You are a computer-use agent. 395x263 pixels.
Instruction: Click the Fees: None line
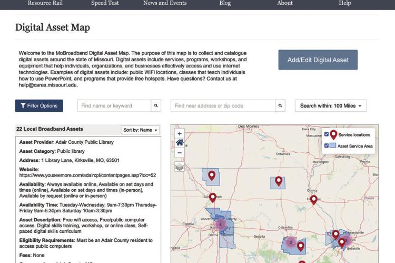click(x=32, y=255)
